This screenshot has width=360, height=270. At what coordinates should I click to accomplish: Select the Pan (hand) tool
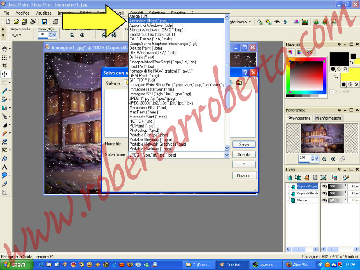click(x=4, y=49)
